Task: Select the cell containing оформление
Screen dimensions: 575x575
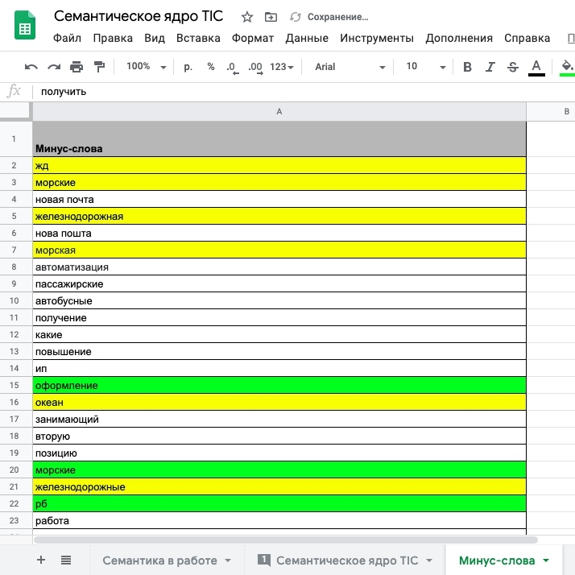Action: click(279, 386)
